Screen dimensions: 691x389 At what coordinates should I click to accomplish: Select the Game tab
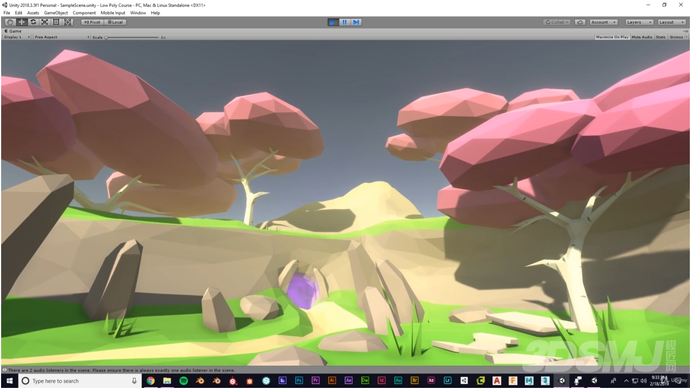point(13,31)
